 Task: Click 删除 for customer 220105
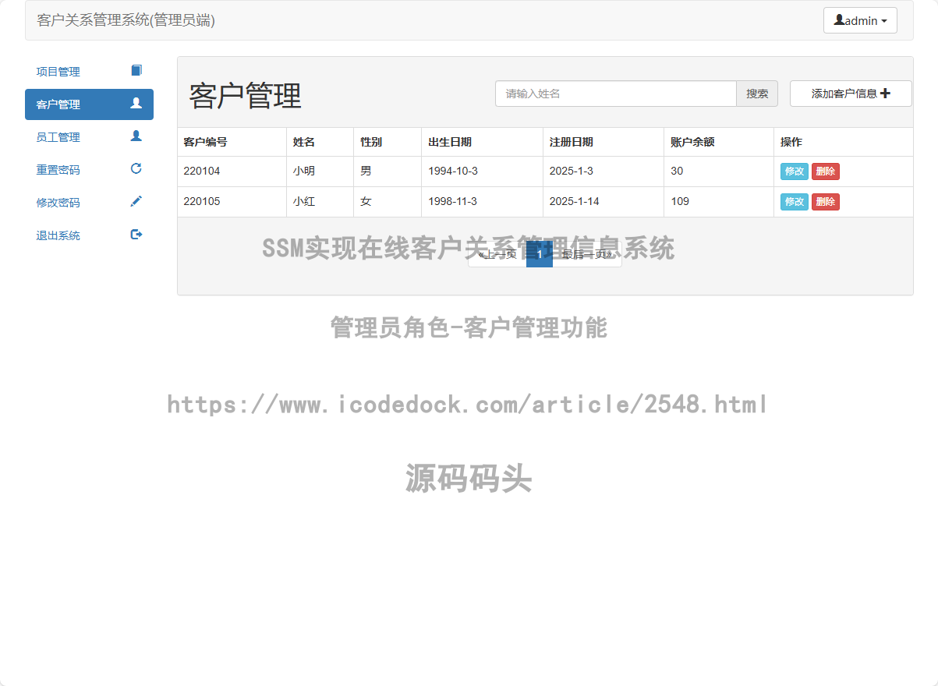[826, 202]
